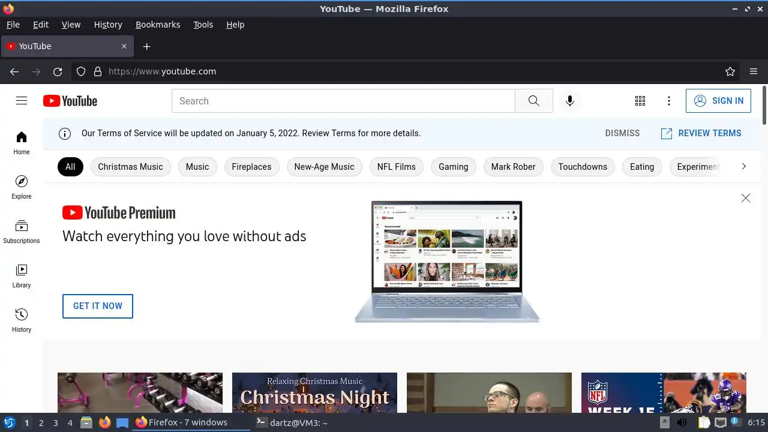Open the gym equipment video thumbnail
The width and height of the screenshot is (768, 432).
pyautogui.click(x=140, y=392)
